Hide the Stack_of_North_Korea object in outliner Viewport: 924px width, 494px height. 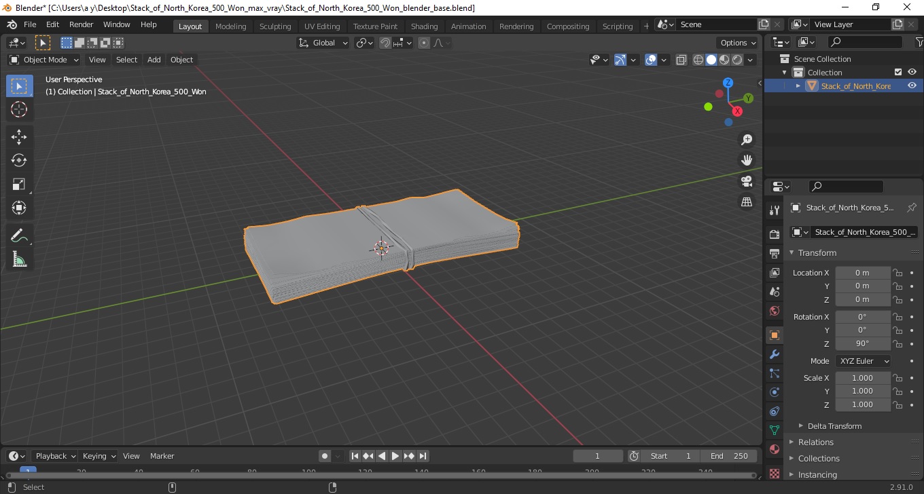click(x=912, y=85)
